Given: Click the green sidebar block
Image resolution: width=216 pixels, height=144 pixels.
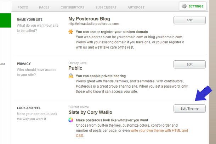Looking at the screenshot, I should click(x=6, y=20).
